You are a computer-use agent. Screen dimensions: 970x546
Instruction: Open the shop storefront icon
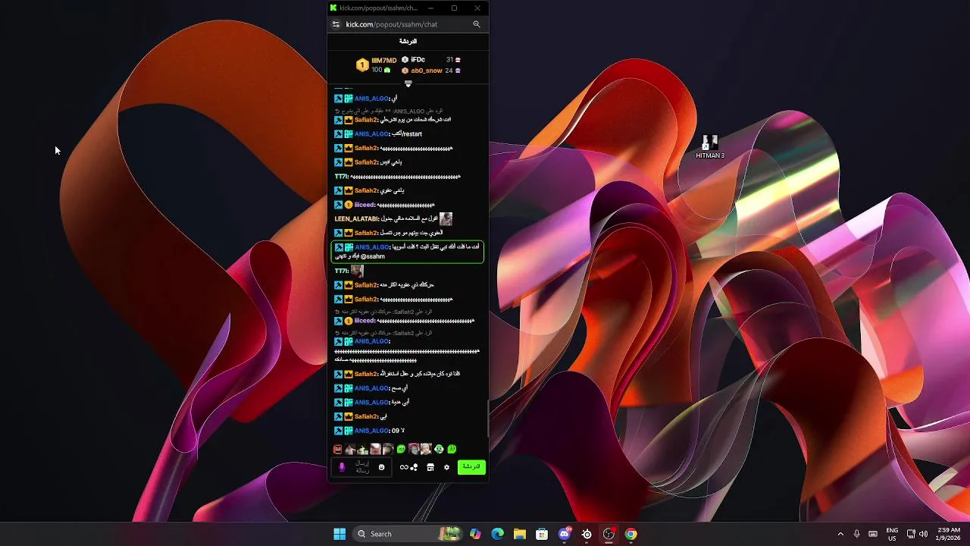[x=430, y=467]
